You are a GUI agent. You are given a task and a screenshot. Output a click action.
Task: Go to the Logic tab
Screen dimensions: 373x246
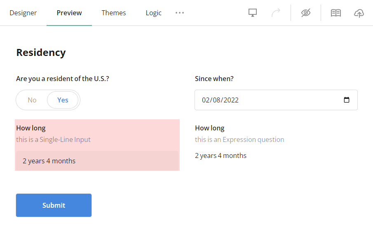click(153, 13)
